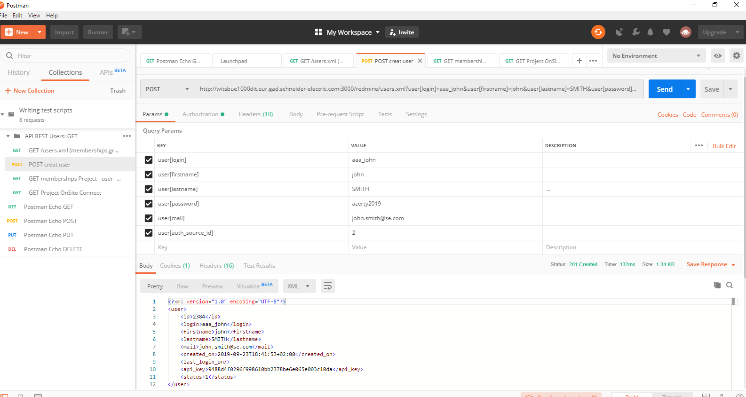Open the notifications bell icon
746x397 pixels.
click(650, 32)
